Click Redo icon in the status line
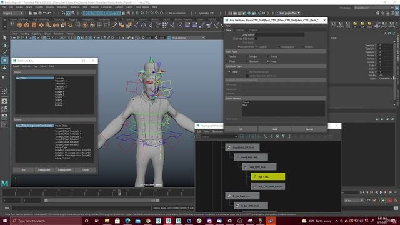The image size is (400, 225). tap(50, 13)
